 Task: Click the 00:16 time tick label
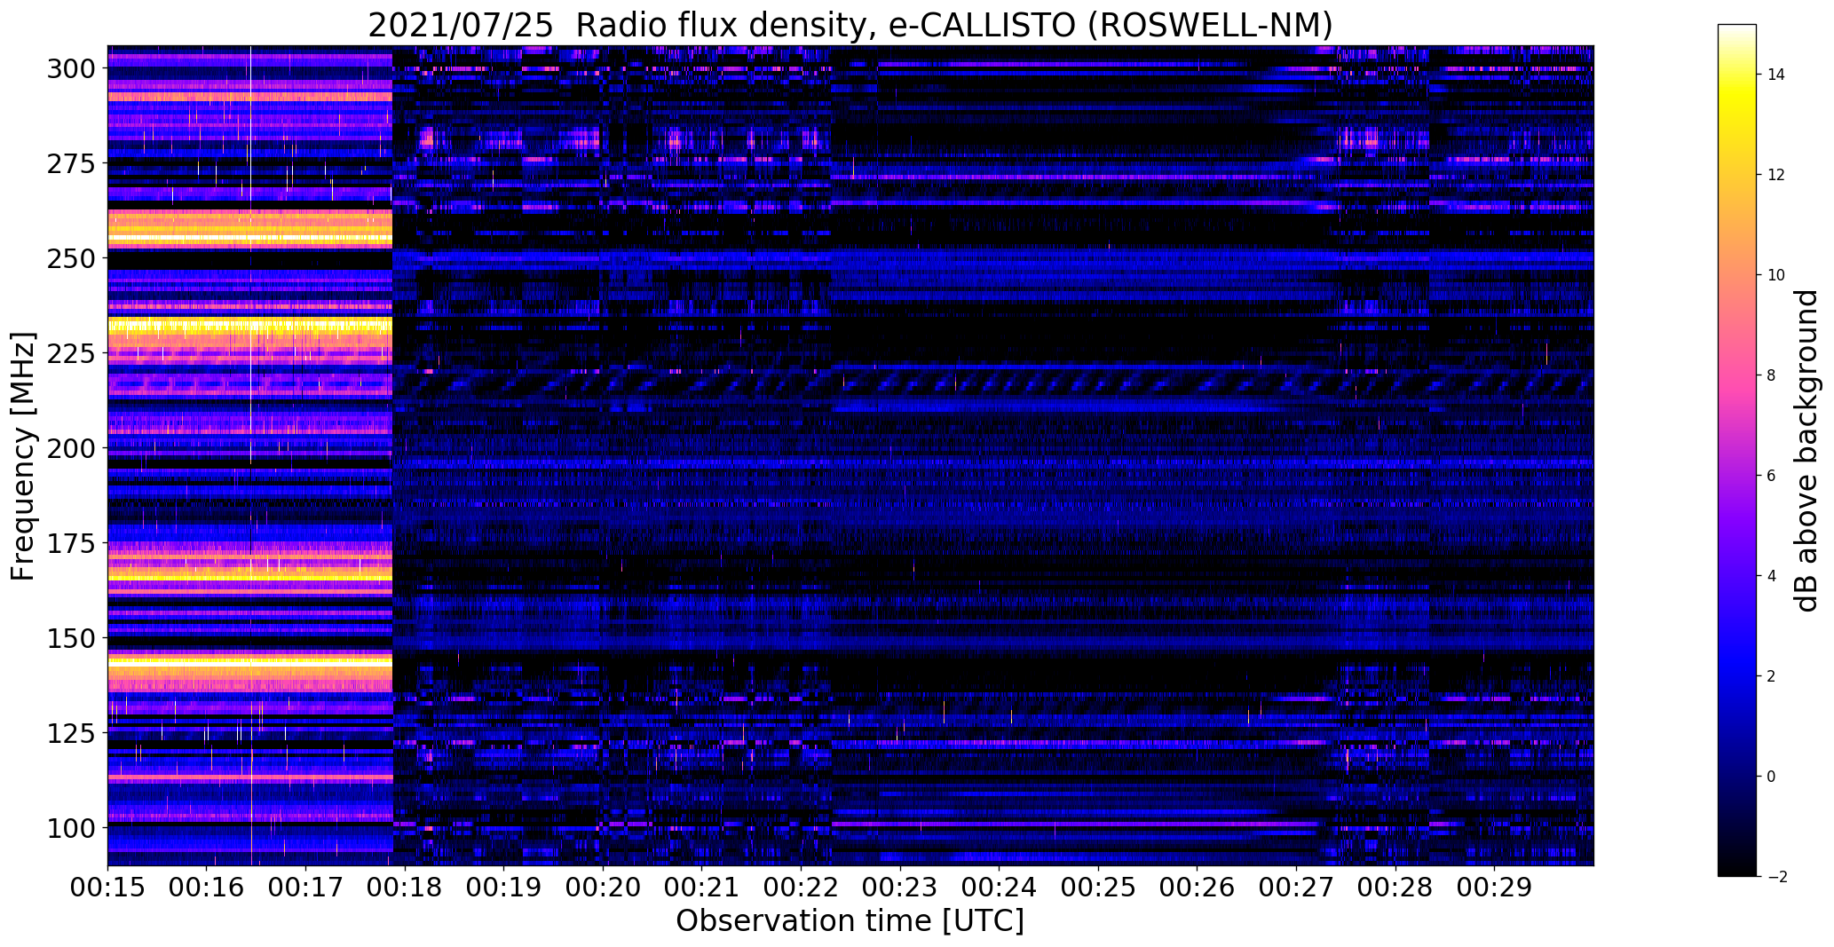(x=207, y=887)
